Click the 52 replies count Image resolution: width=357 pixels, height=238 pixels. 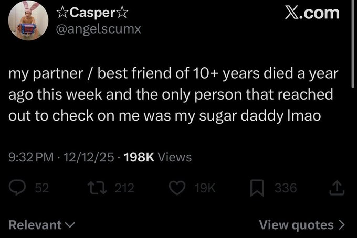42,188
